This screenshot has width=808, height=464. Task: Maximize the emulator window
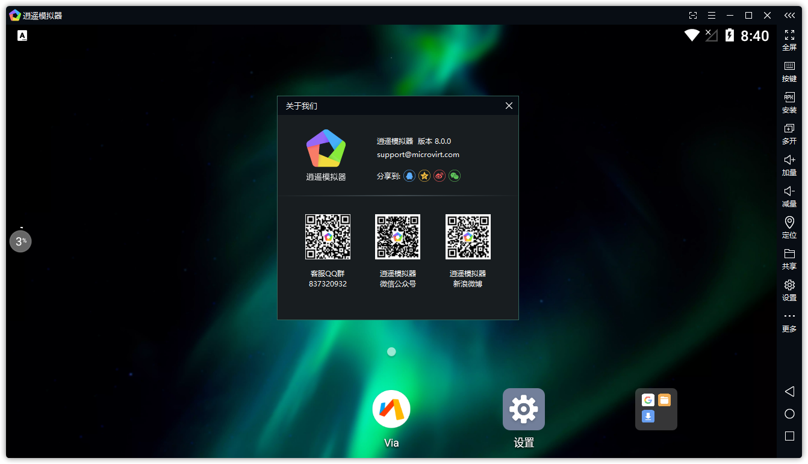click(748, 16)
